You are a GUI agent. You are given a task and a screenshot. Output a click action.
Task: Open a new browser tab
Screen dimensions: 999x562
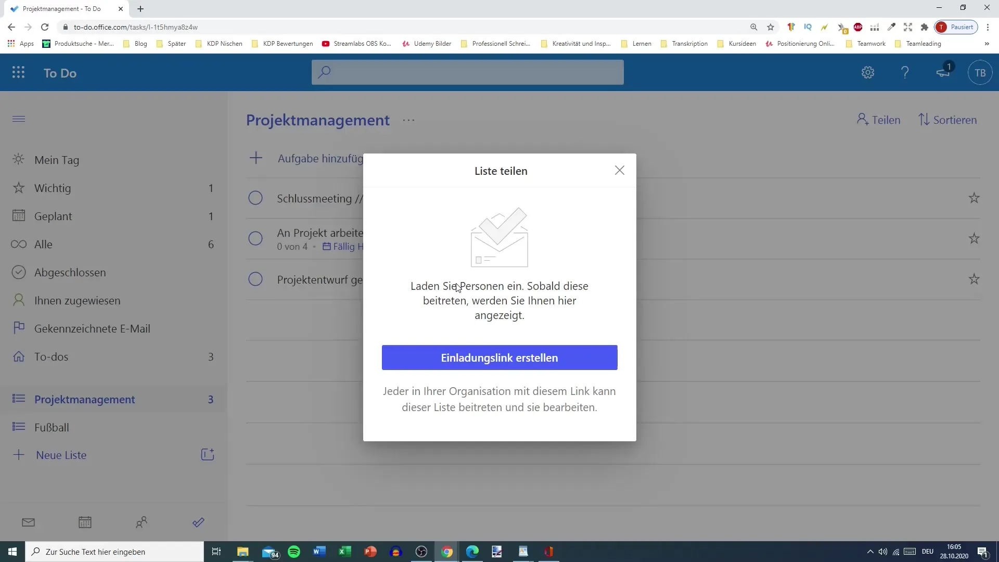[x=140, y=9]
